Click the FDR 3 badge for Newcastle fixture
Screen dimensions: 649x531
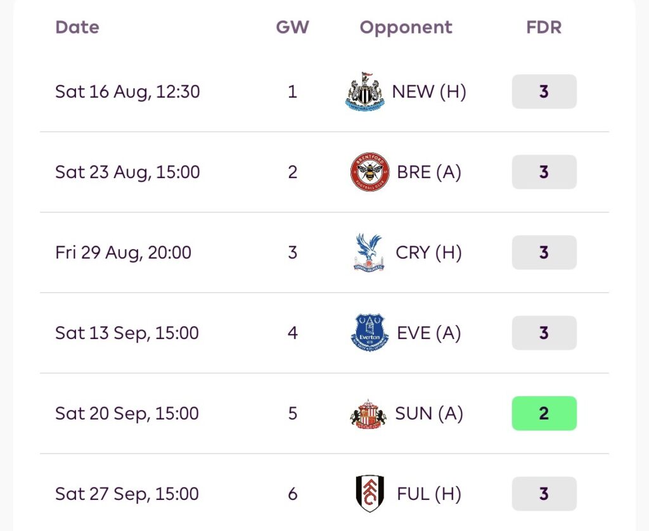(x=544, y=91)
